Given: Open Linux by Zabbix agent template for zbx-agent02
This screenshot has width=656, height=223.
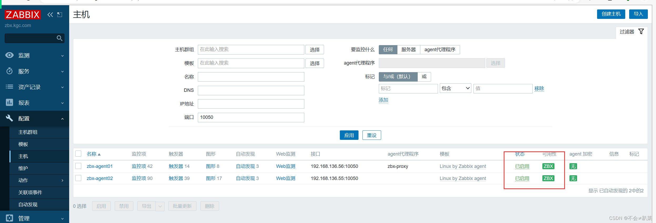Looking at the screenshot, I should click(x=463, y=178).
